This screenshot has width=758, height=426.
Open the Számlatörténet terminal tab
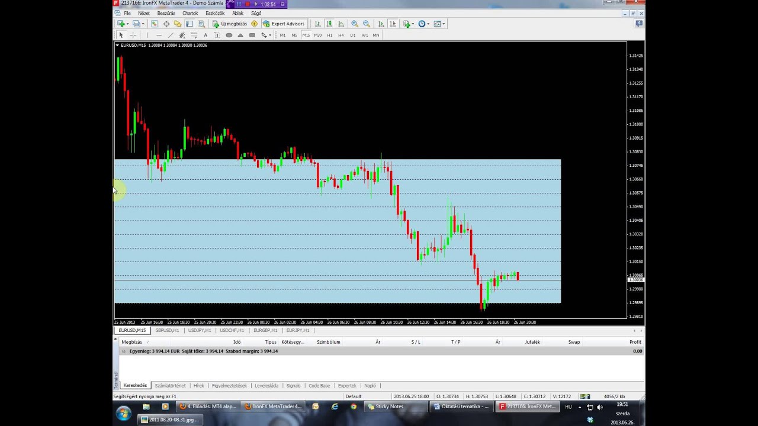(x=170, y=385)
